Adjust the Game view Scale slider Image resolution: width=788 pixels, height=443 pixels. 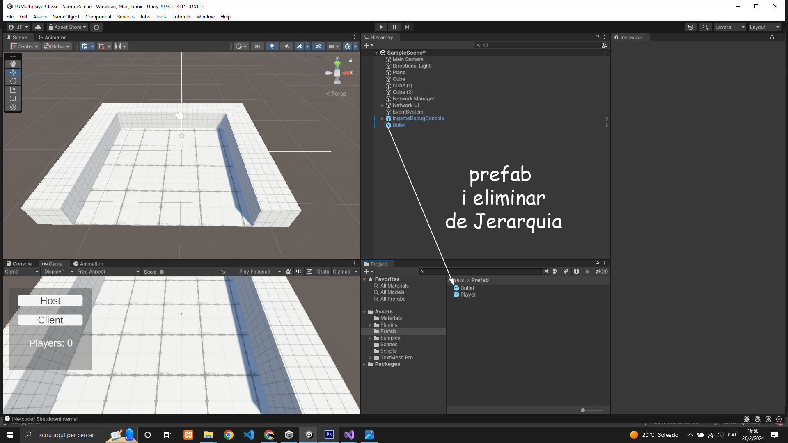pos(162,272)
